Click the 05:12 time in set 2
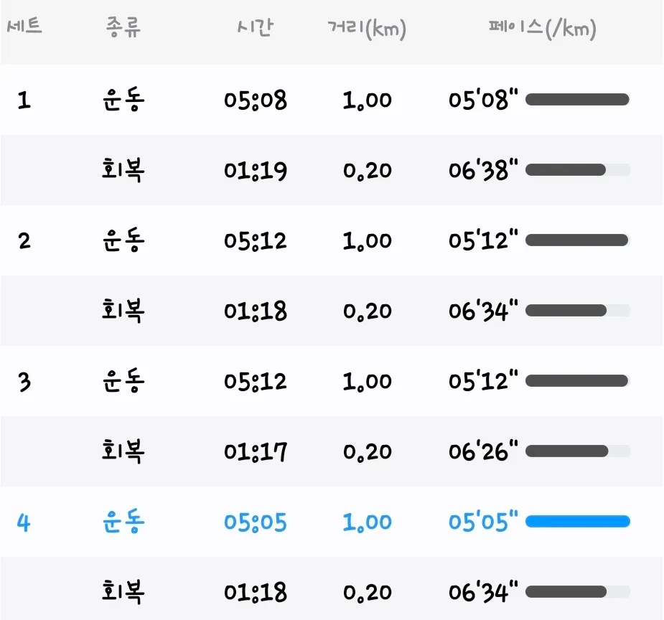The image size is (664, 620). 256,241
